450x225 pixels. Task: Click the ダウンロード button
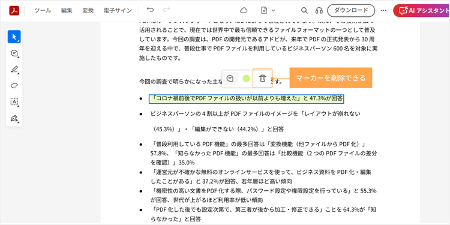(351, 10)
